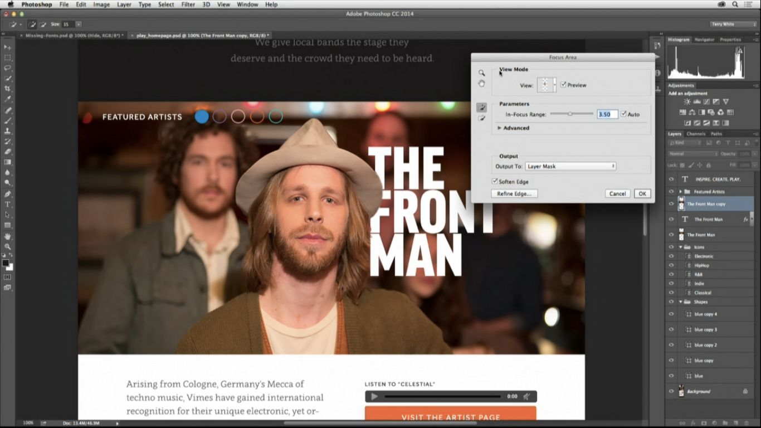
Task: Select the Hand tool in toolbox
Action: 8,236
